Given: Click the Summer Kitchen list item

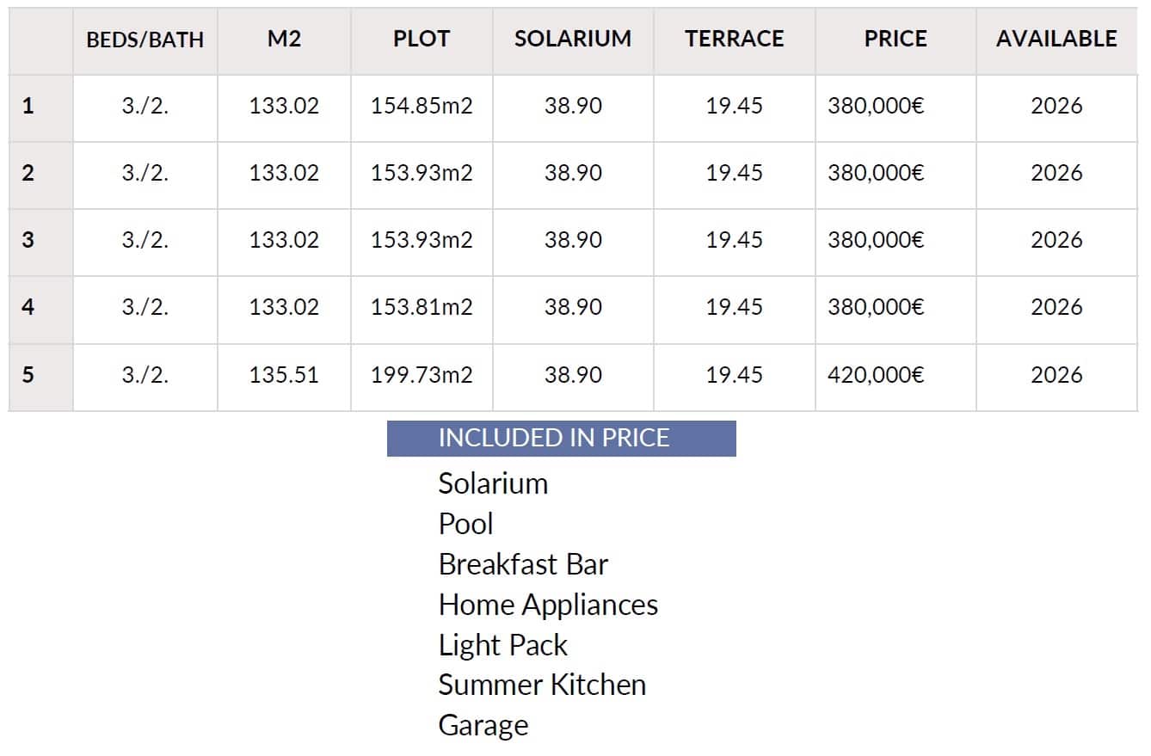Looking at the screenshot, I should pyautogui.click(x=542, y=685).
